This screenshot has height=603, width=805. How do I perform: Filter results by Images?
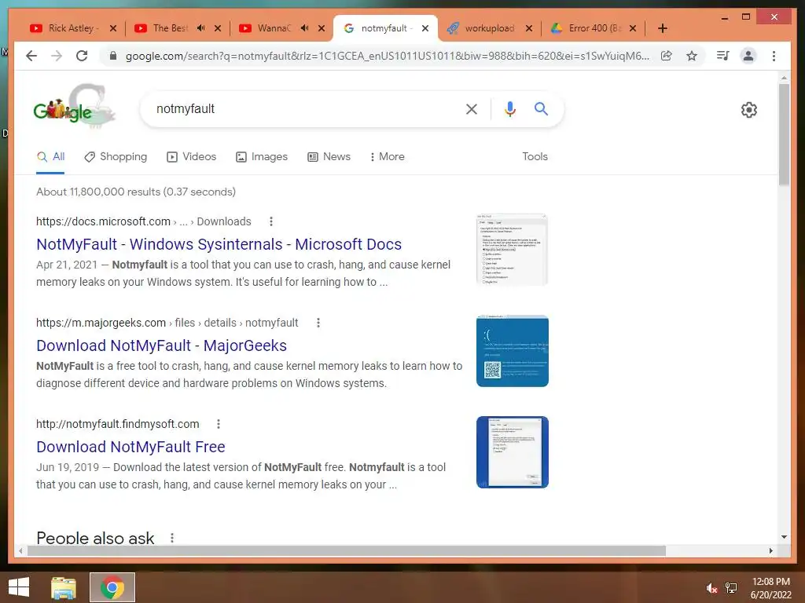point(261,157)
